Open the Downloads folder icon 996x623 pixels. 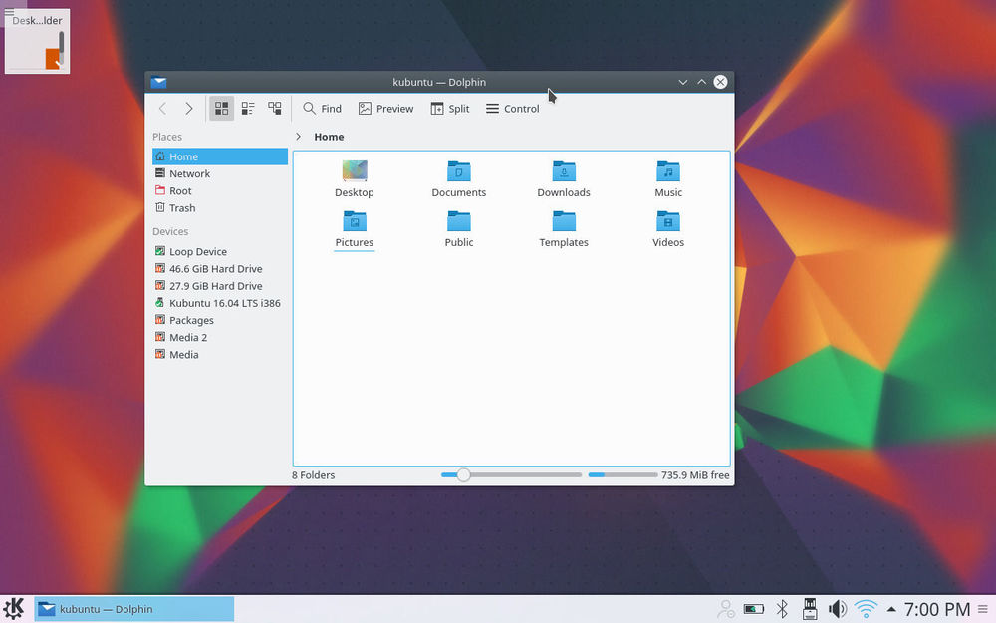(564, 172)
